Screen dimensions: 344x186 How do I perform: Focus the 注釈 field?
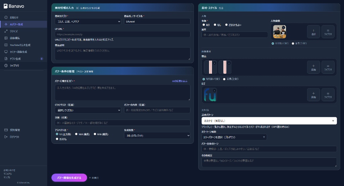click(x=122, y=123)
